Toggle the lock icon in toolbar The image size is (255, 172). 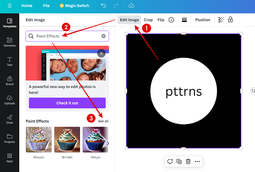pos(230,20)
